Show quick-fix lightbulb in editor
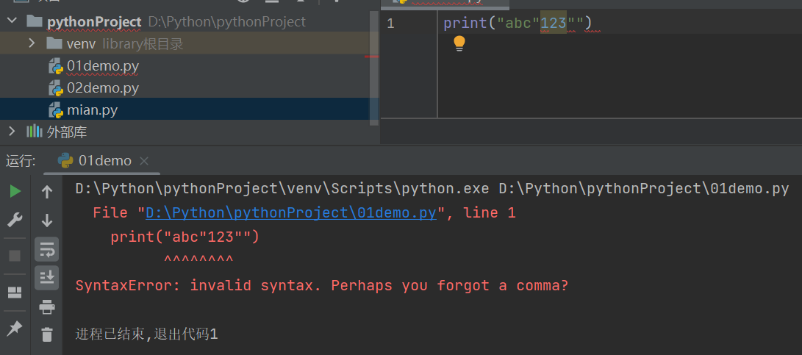Screen dimensions: 802x355 coord(459,43)
